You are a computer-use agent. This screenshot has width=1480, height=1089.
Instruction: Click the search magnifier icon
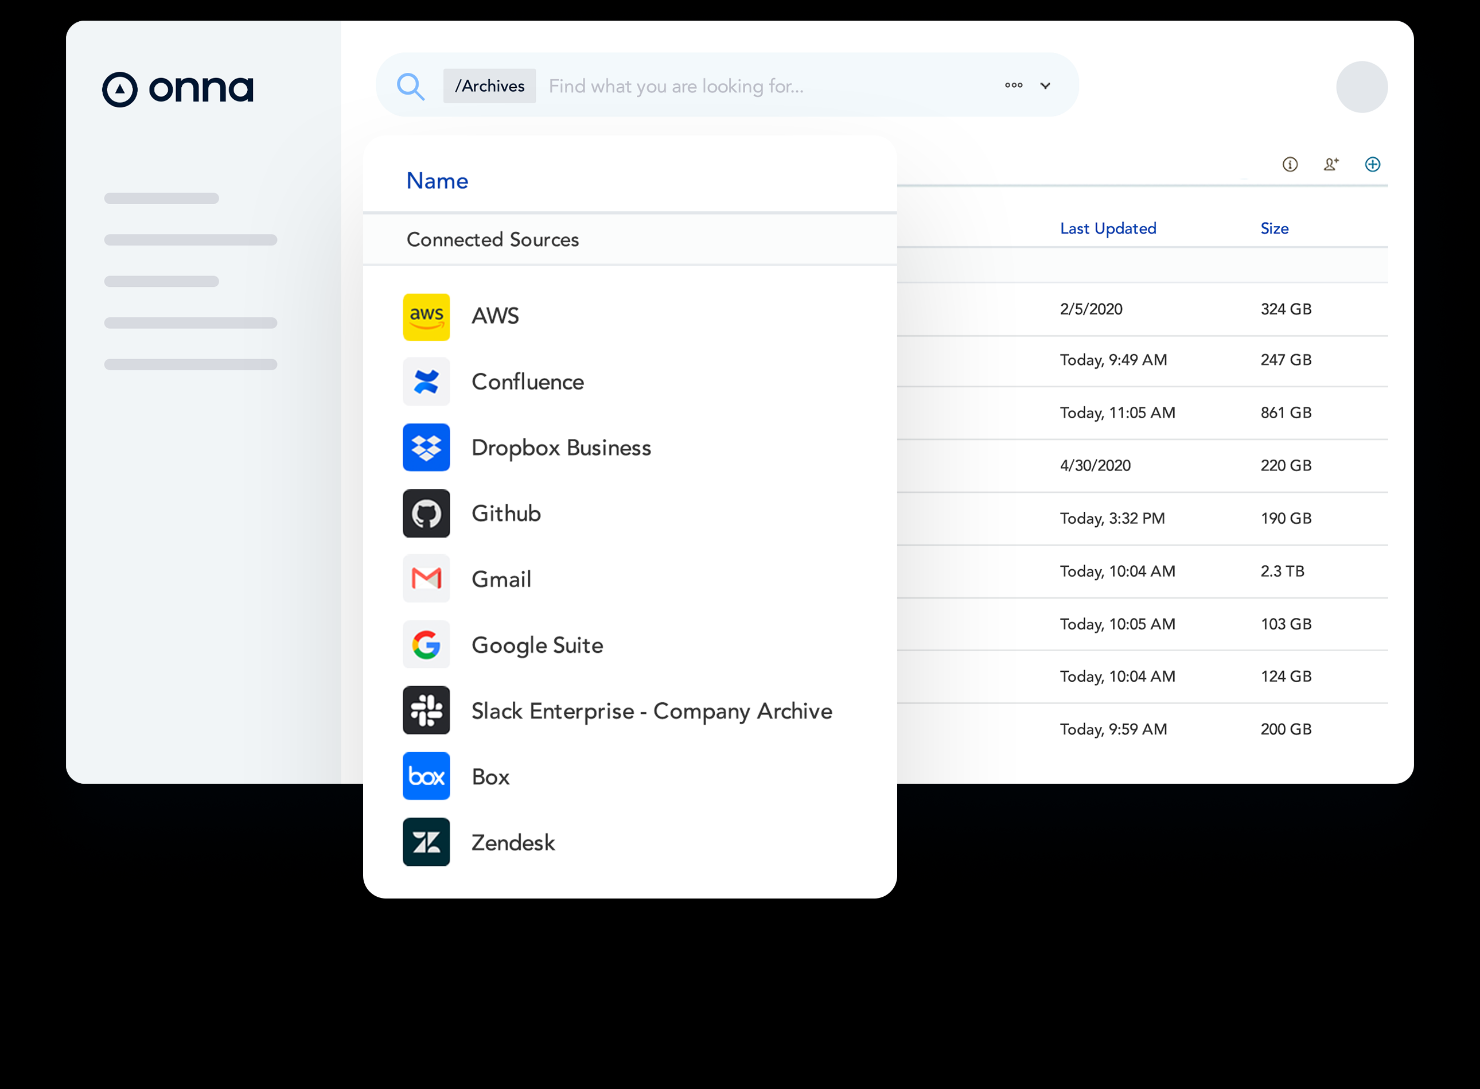point(411,87)
